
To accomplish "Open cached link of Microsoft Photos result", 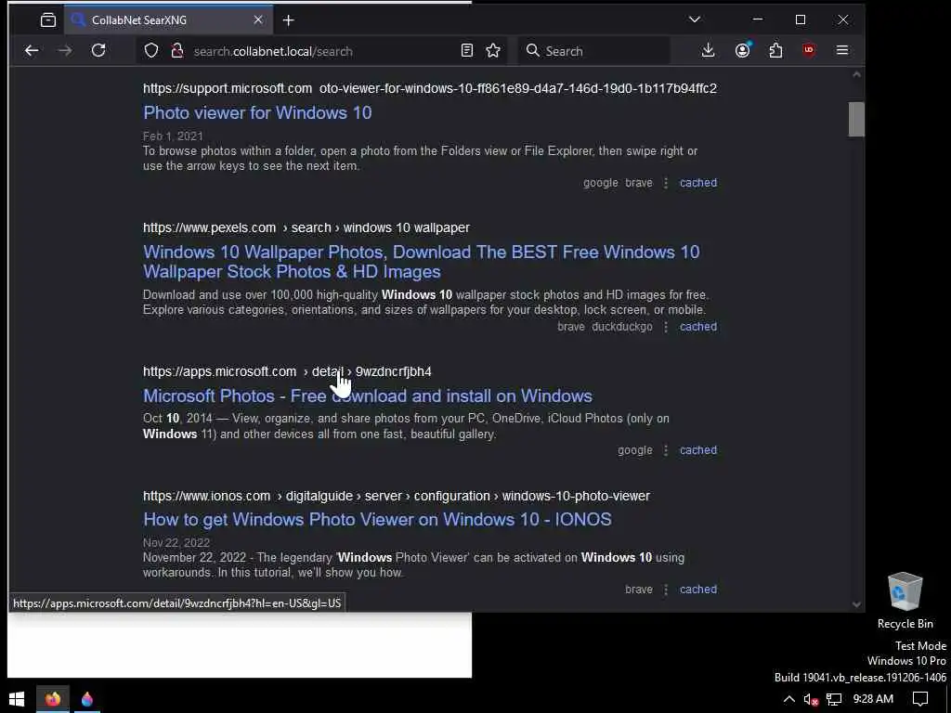I will (x=698, y=450).
